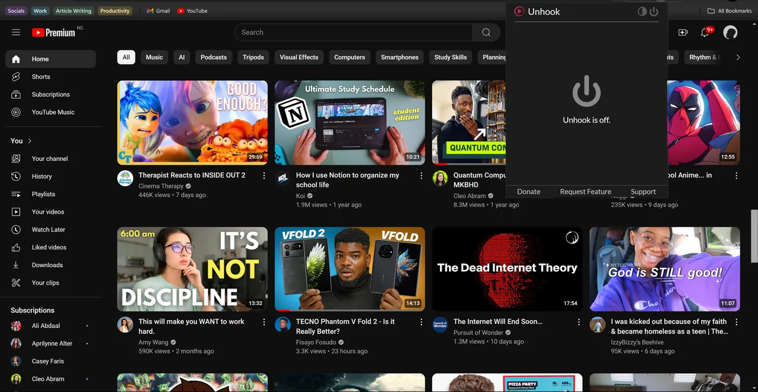Open the hamburger guide menu
Viewport: 758px width, 392px height.
[16, 33]
